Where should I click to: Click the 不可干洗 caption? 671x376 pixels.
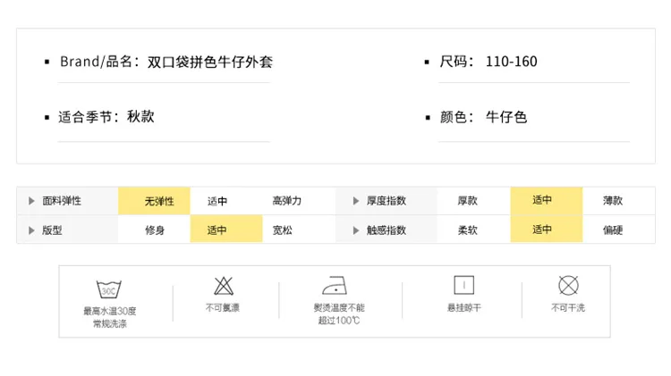pyautogui.click(x=568, y=307)
